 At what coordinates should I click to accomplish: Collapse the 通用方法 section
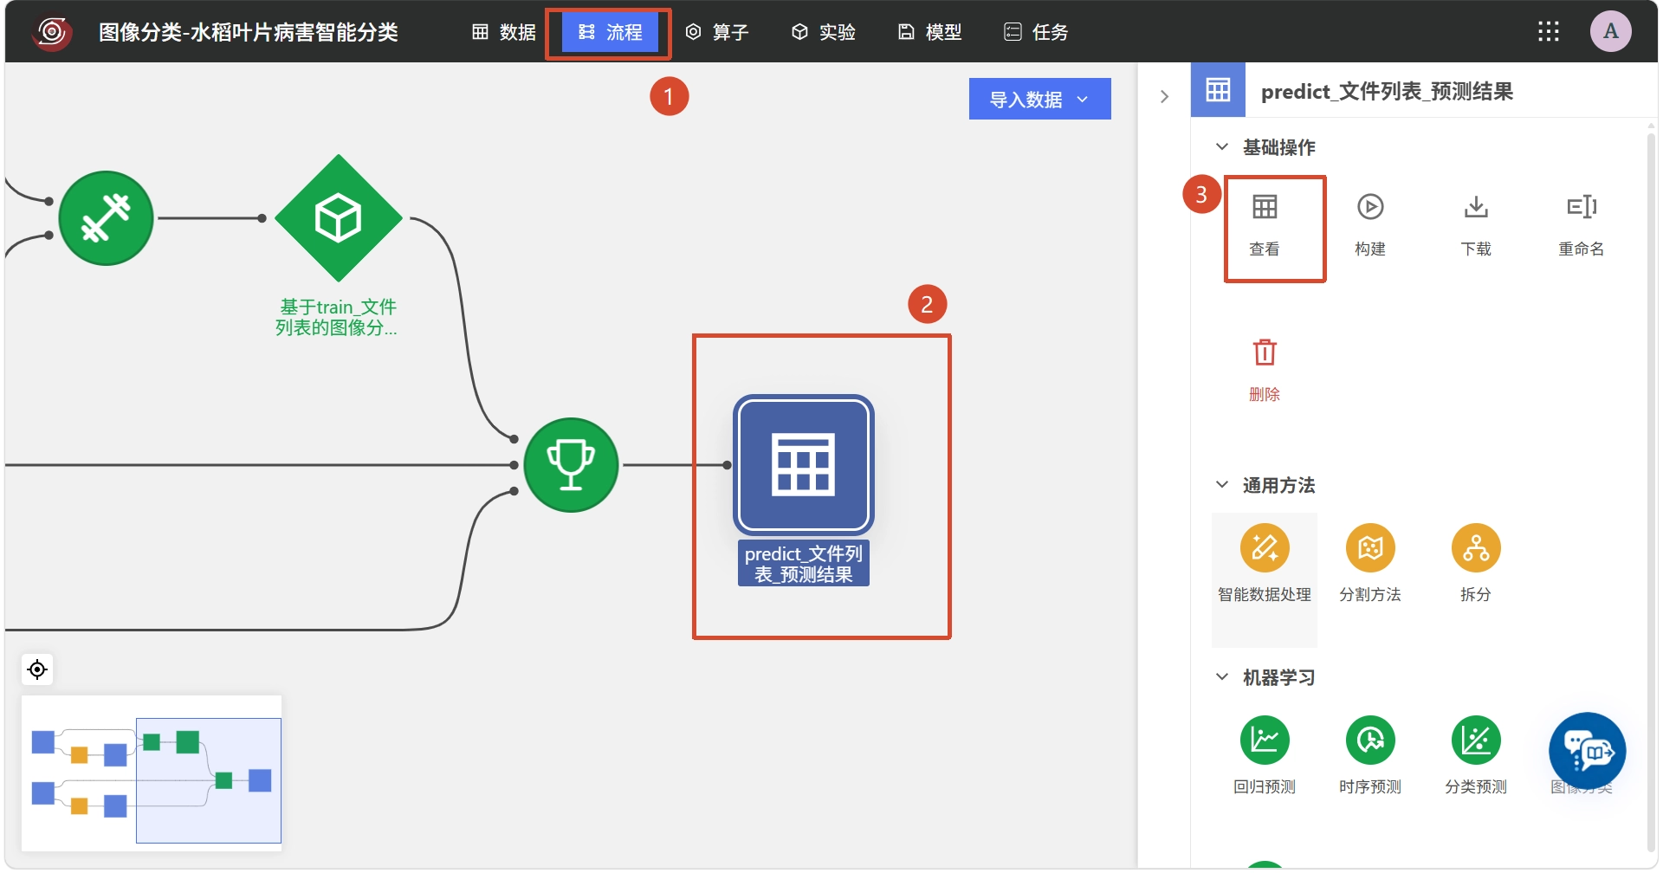(x=1222, y=484)
